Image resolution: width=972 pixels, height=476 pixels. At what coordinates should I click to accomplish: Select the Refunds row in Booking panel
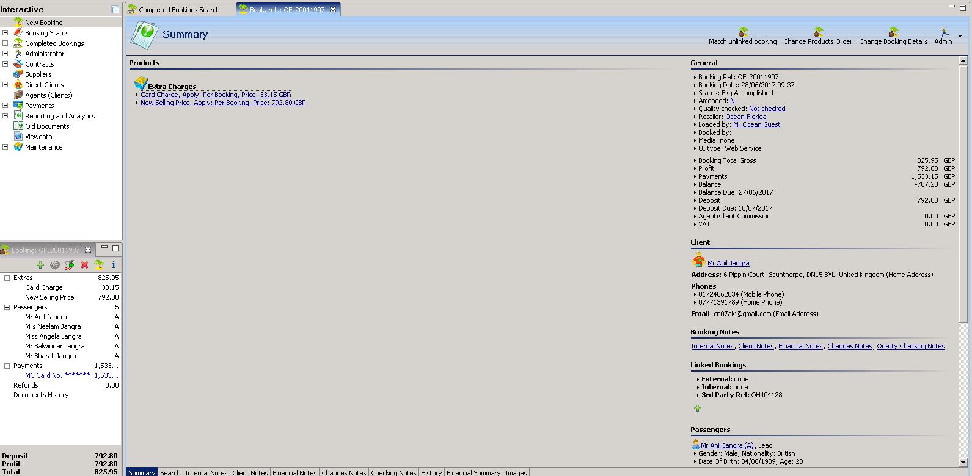[61, 385]
